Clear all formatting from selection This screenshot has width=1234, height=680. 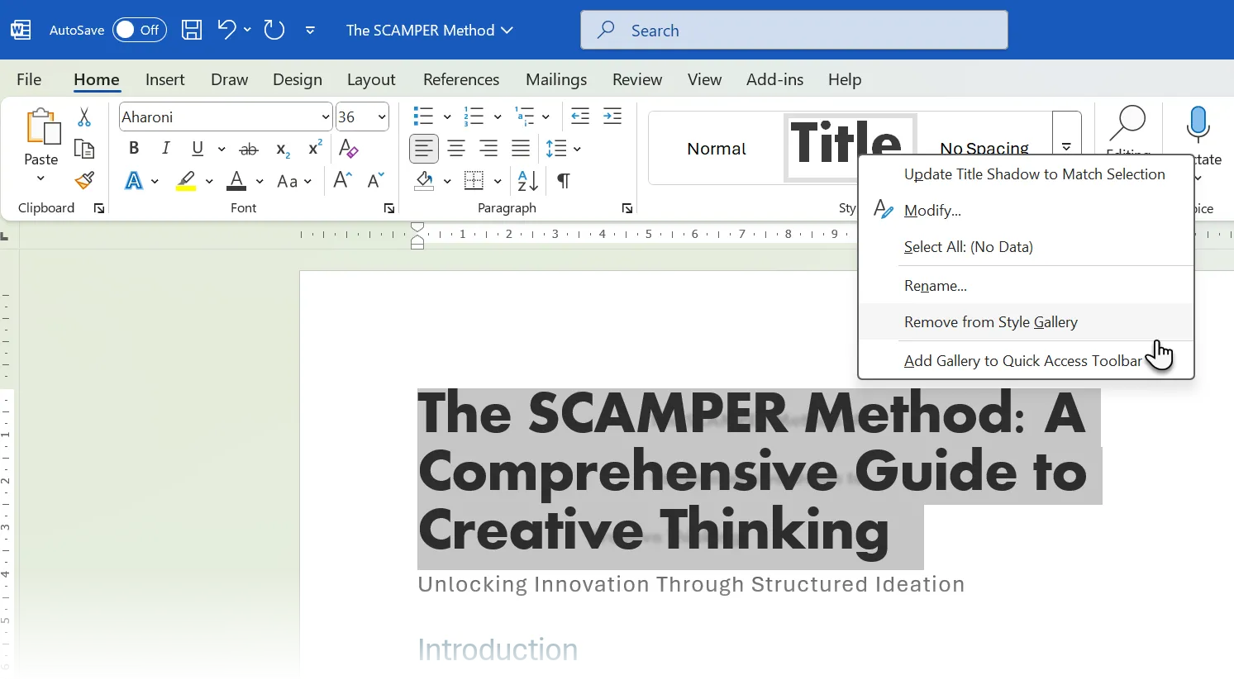[x=348, y=149]
